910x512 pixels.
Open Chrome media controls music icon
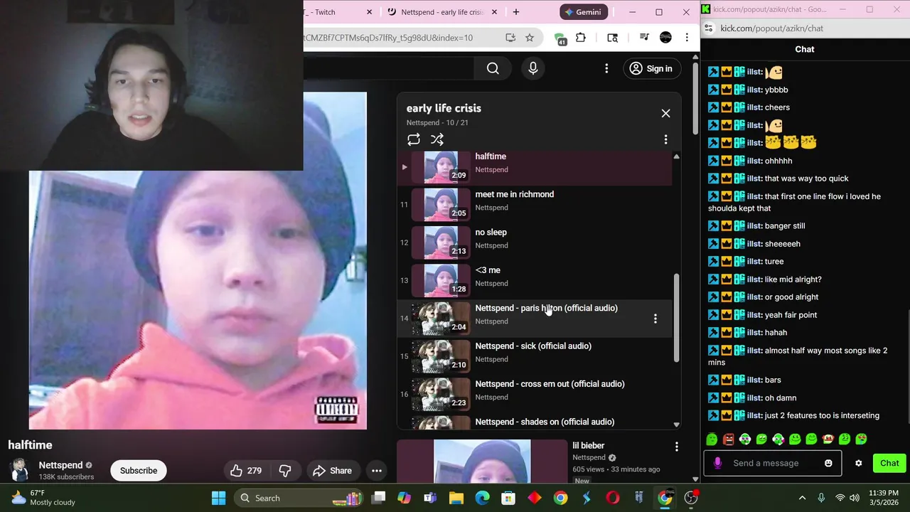point(644,38)
